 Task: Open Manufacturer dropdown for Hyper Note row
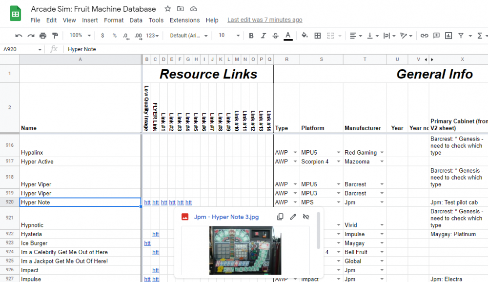(x=382, y=202)
